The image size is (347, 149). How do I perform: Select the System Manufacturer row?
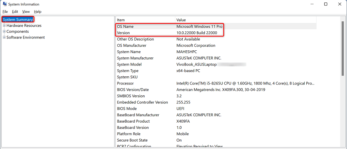(x=135, y=58)
